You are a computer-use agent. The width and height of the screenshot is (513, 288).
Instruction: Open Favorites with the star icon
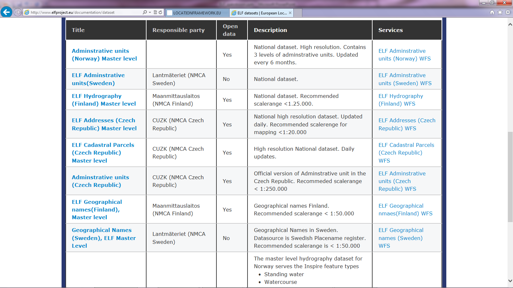coord(500,12)
